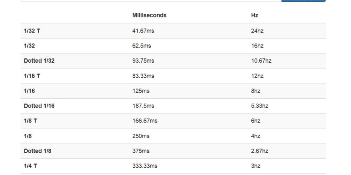Click the 41.67ms value
The height and width of the screenshot is (175, 351).
click(x=143, y=31)
